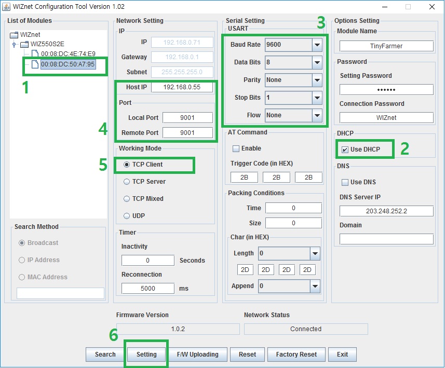Check the AT Command Enable box

point(236,148)
